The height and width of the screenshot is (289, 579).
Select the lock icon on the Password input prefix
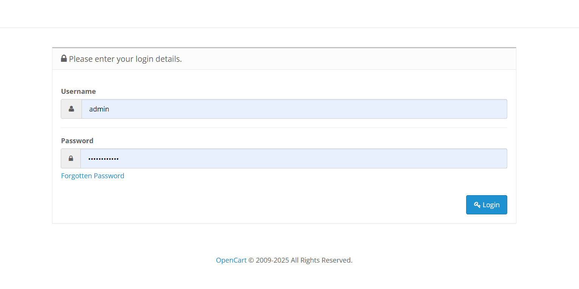tap(71, 158)
